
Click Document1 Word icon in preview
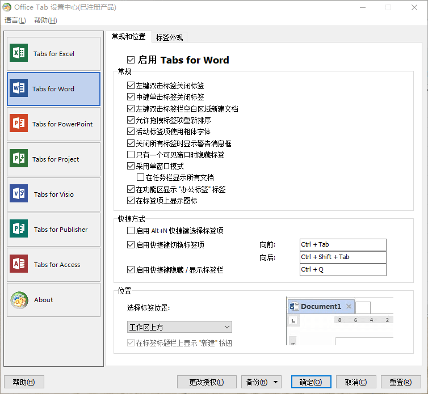[294, 307]
